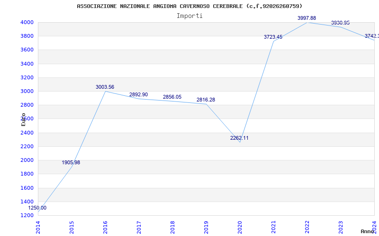
Task: Select the y-axis tick 3000
Action: coord(27,91)
